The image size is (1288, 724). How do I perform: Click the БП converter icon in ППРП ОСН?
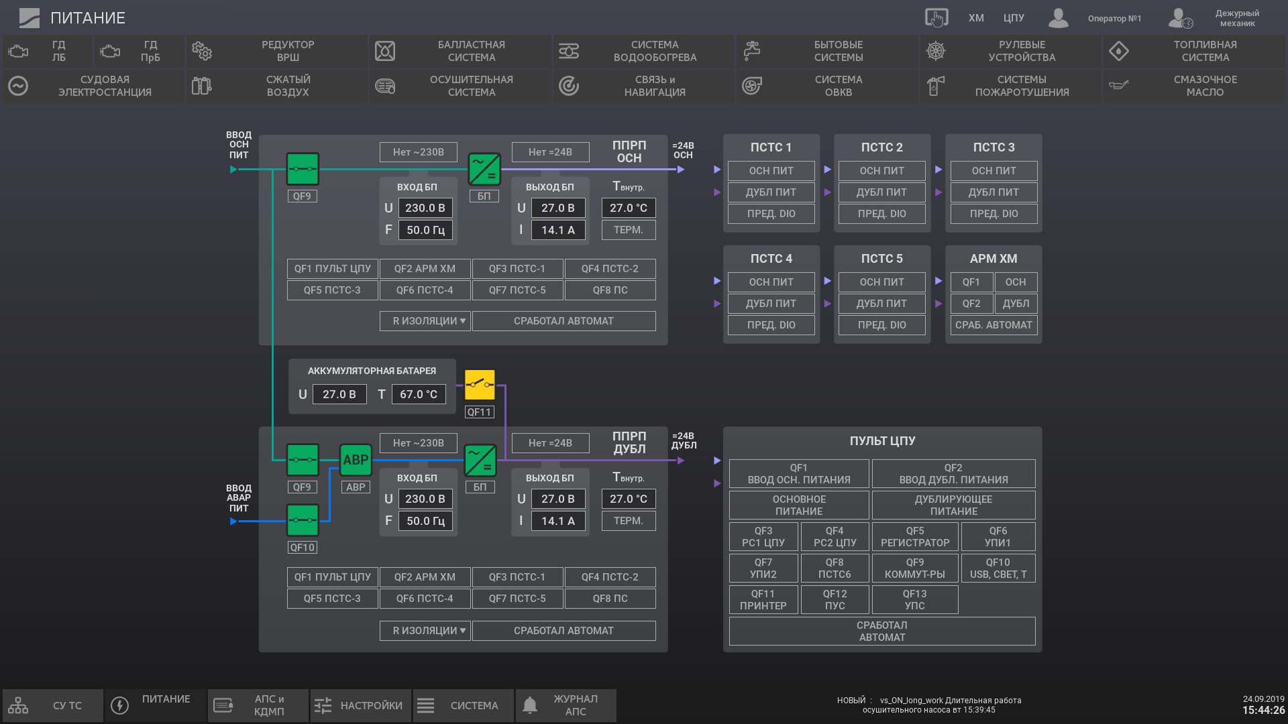pyautogui.click(x=484, y=169)
